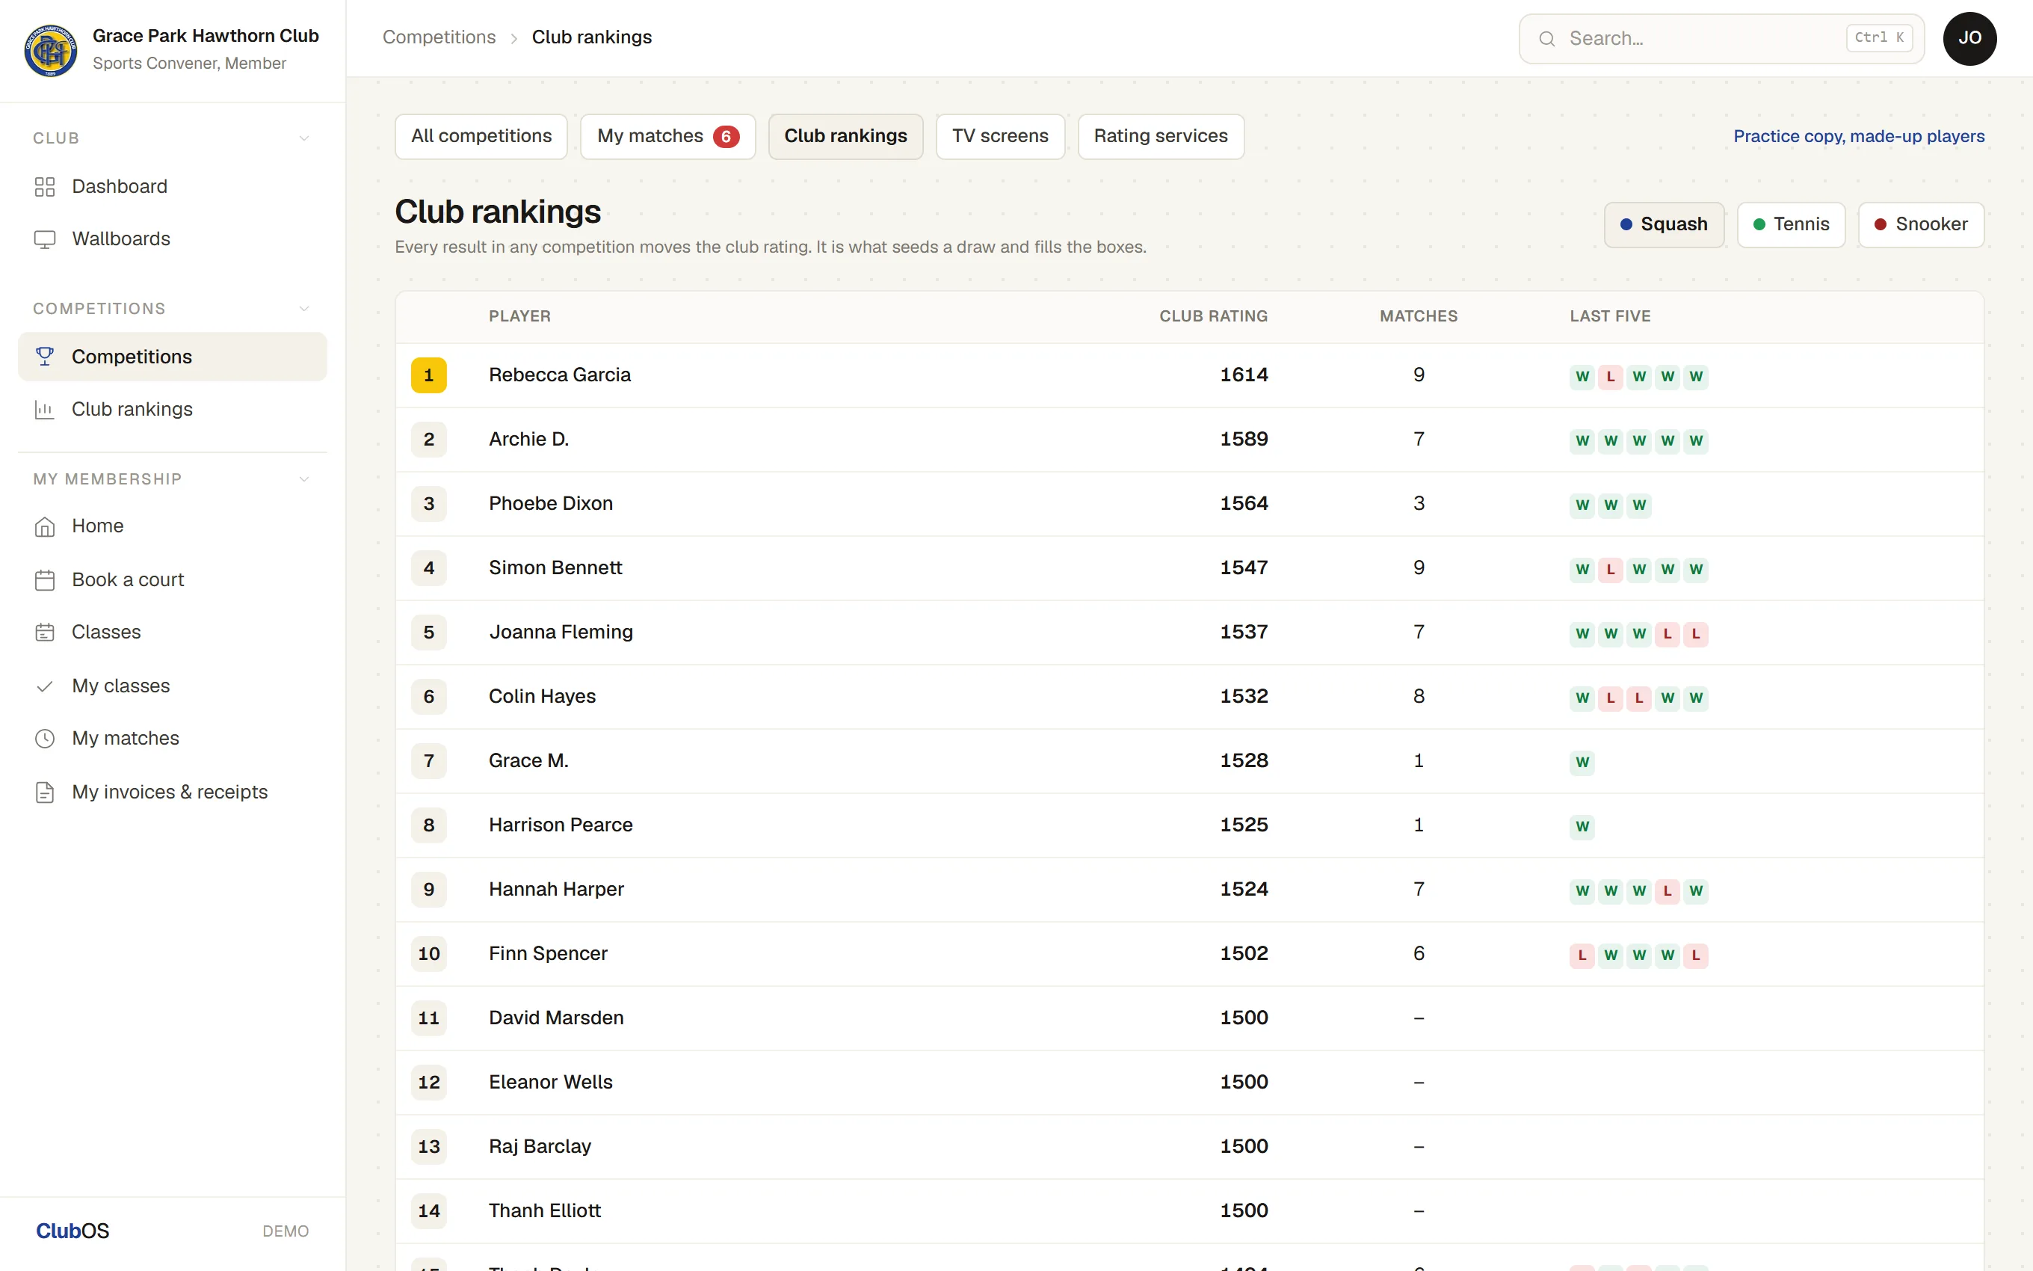Open the All competitions tab
Screen dimensions: 2033x1271
(481, 136)
